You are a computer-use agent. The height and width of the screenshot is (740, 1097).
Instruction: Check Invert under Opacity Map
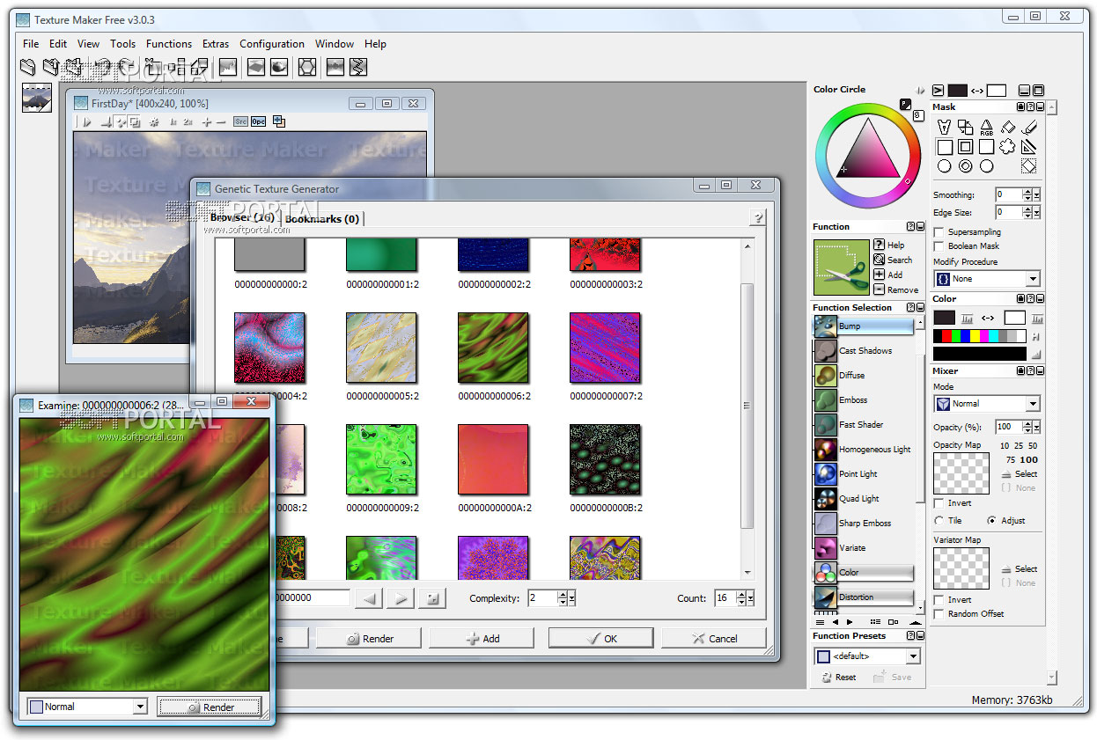939,503
